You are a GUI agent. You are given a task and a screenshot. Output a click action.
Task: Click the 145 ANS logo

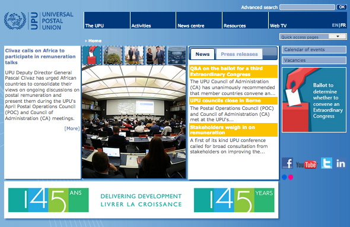pos(49,200)
